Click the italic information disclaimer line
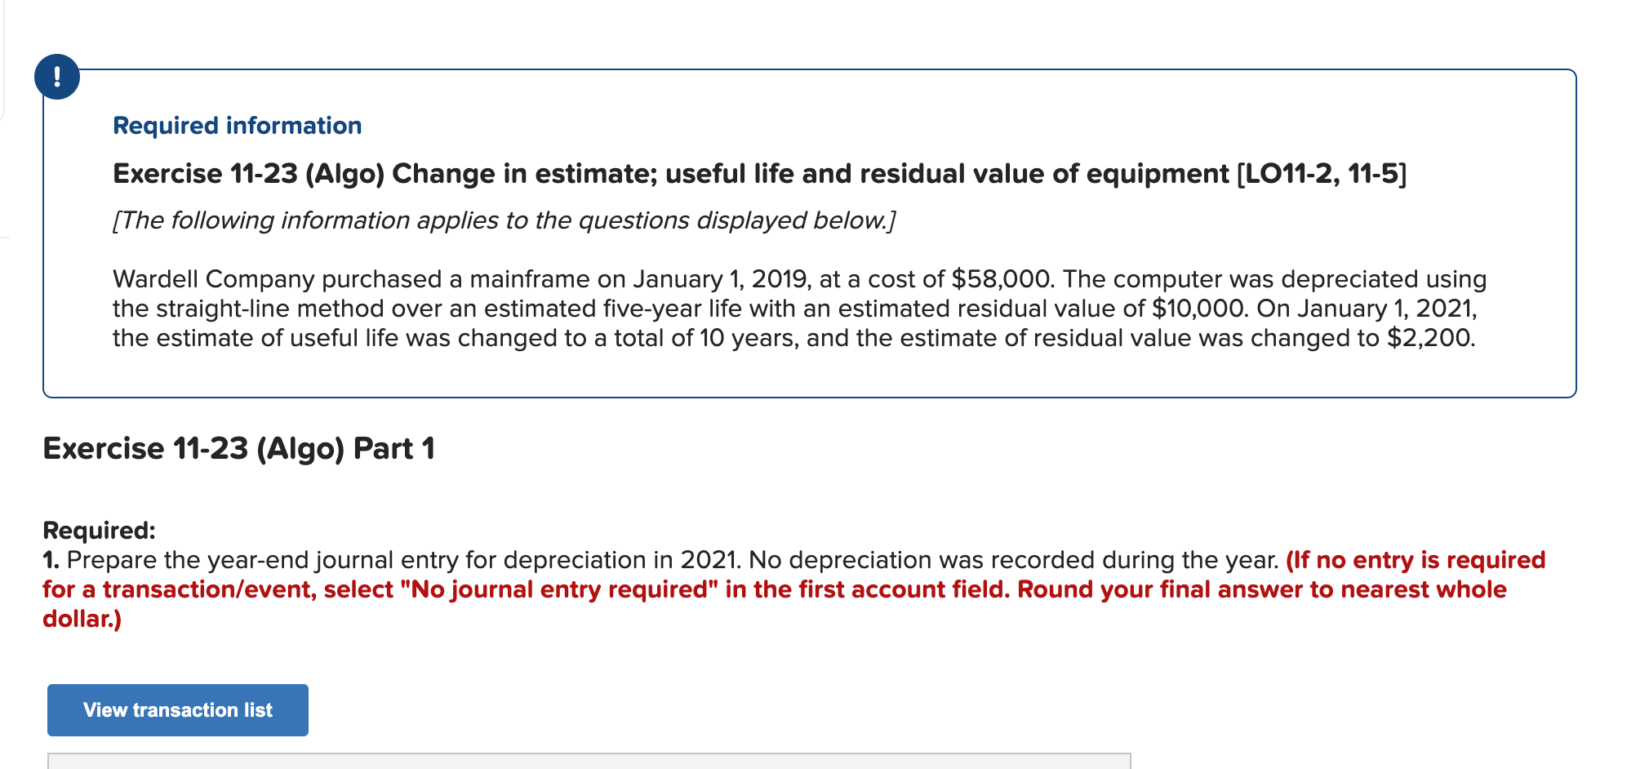This screenshot has height=769, width=1649. [504, 219]
